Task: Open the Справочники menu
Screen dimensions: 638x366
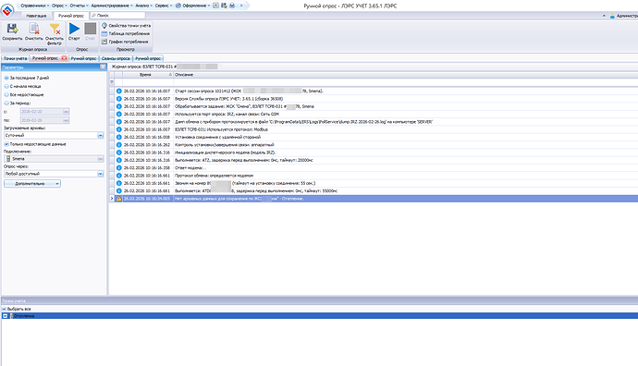Action: click(x=34, y=6)
